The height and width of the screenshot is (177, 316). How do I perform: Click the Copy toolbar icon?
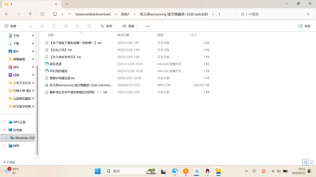[42, 26]
